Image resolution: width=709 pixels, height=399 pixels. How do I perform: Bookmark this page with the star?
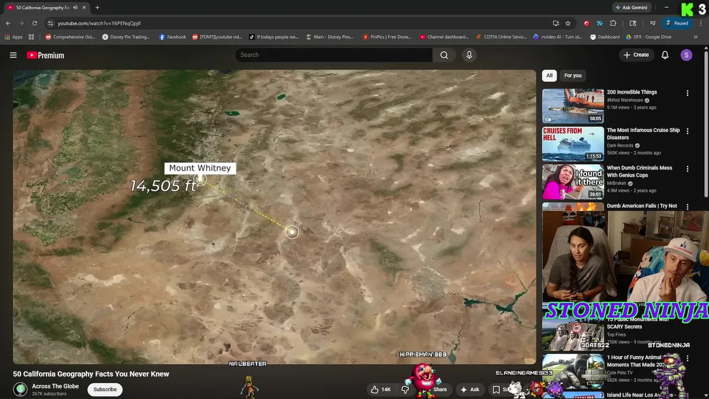point(568,23)
